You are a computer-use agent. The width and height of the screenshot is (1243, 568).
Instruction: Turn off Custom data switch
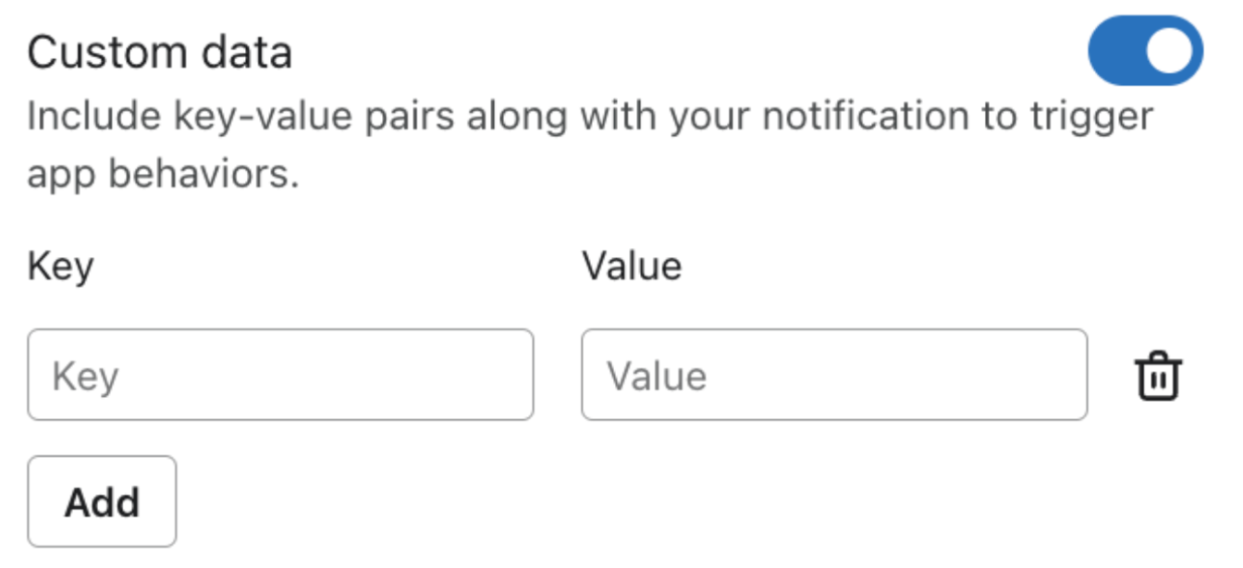pos(1145,51)
